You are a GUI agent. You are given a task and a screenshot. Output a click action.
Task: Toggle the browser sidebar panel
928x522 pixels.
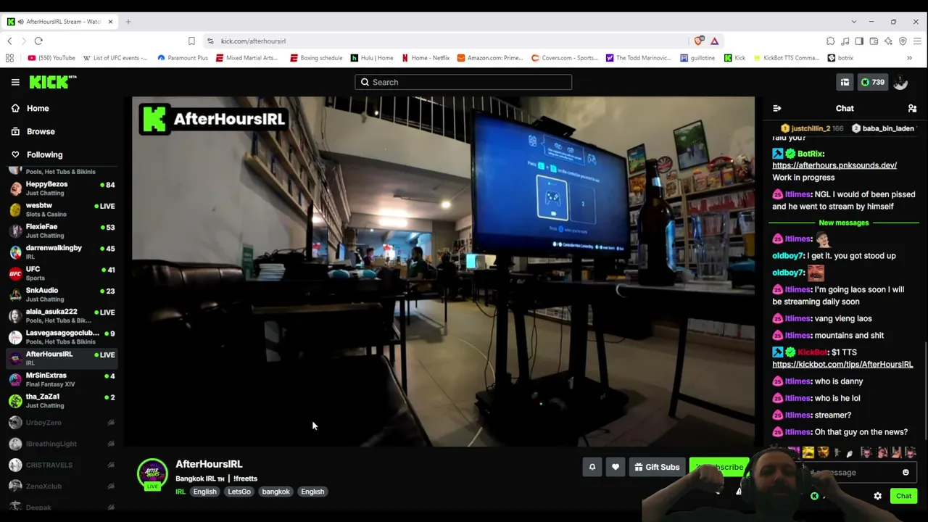859,41
